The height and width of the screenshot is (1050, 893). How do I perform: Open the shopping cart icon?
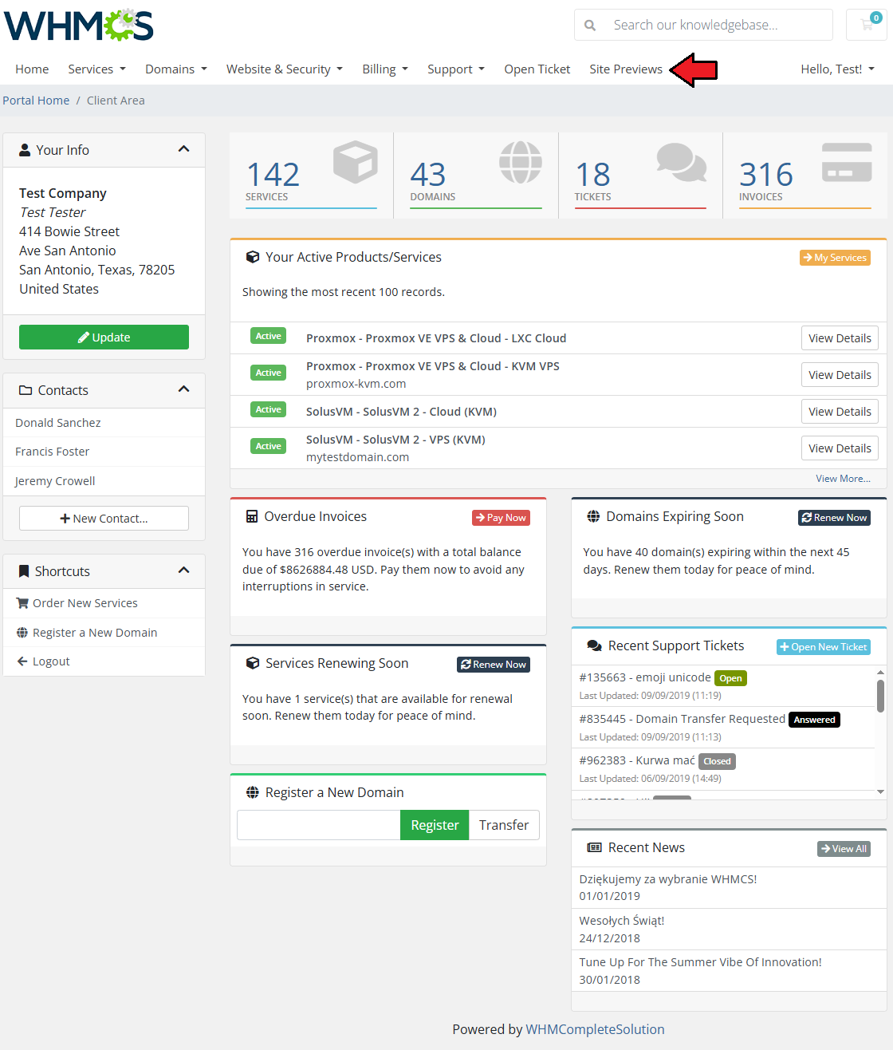(867, 25)
